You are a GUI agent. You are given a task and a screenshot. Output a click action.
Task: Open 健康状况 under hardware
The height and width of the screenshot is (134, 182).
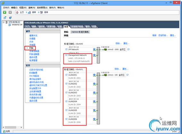tap(33, 36)
